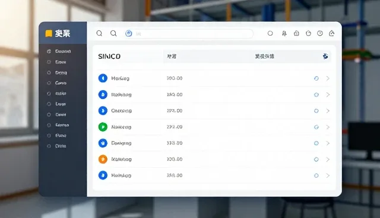Click the second magnifier icon in top bar
The width and height of the screenshot is (380, 218).
tap(113, 33)
